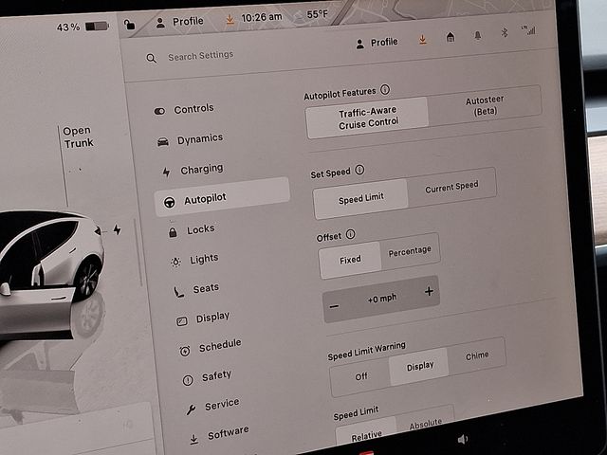
Task: Increase offset with the plus button
Action: tap(429, 291)
